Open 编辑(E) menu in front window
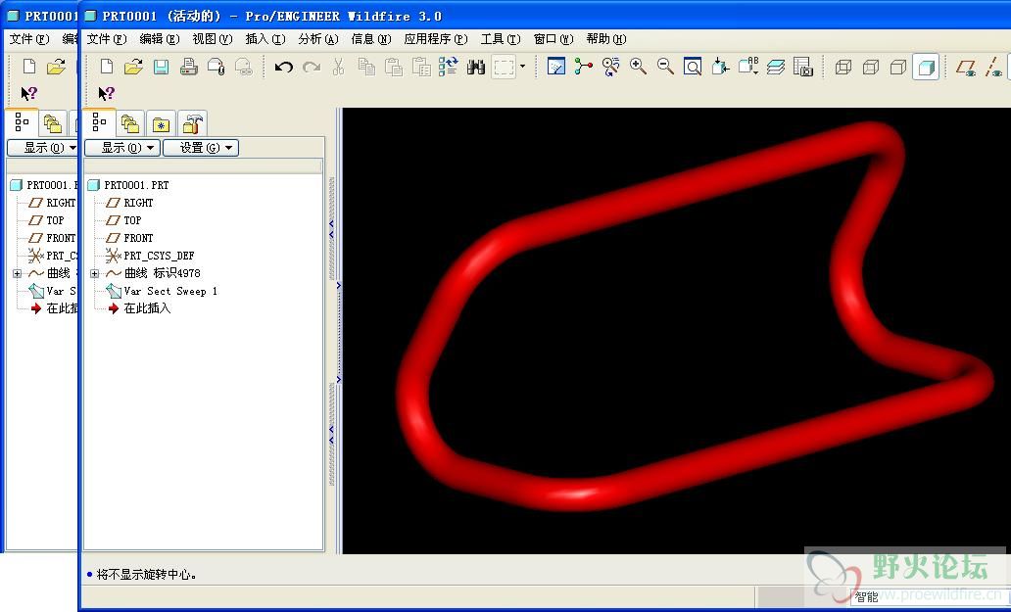This screenshot has height=612, width=1011. (160, 38)
